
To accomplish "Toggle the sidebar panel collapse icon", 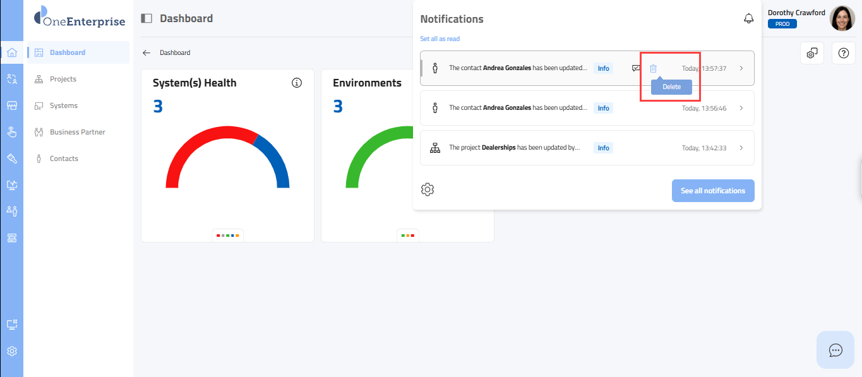I will click(x=147, y=19).
